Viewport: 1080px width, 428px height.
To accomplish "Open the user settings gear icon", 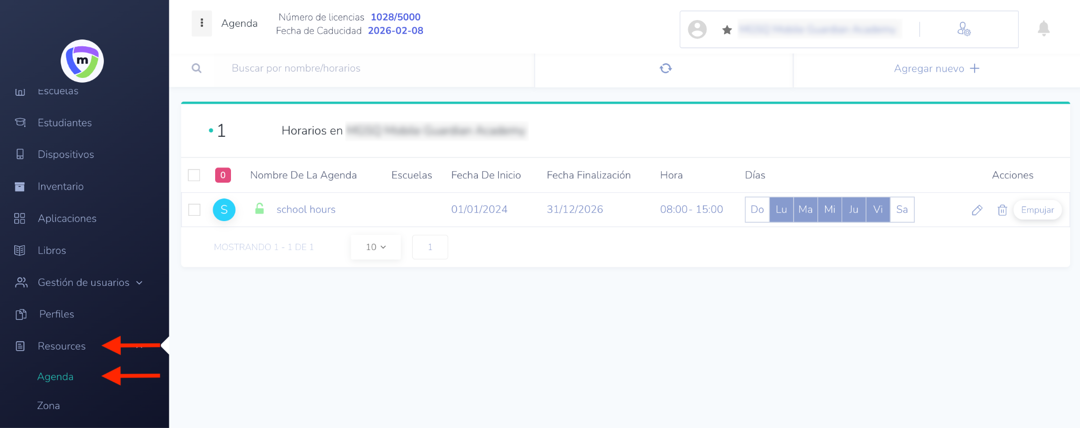I will [963, 29].
